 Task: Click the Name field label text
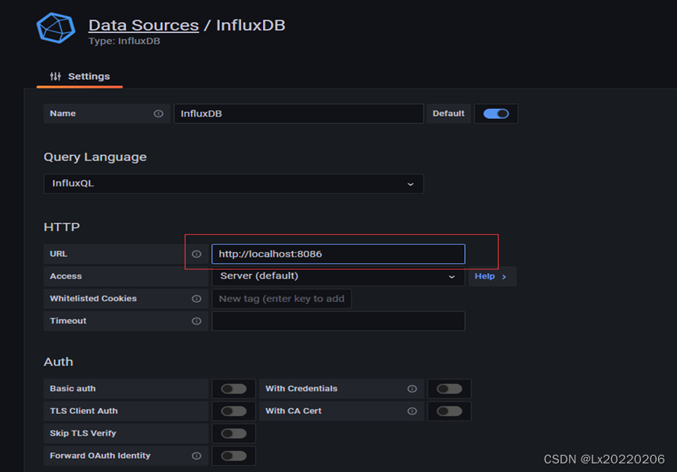point(63,113)
